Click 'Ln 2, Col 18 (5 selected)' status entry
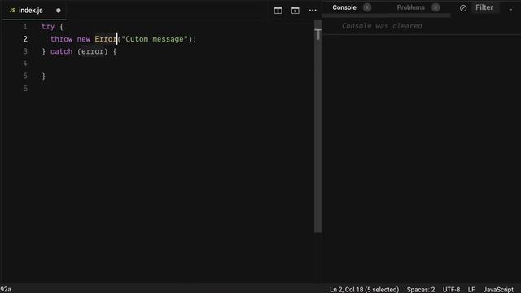Screen dimensions: 521x293 364,290
